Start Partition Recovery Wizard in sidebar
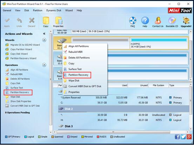Viewport: 194px width, 145px height. (21, 58)
